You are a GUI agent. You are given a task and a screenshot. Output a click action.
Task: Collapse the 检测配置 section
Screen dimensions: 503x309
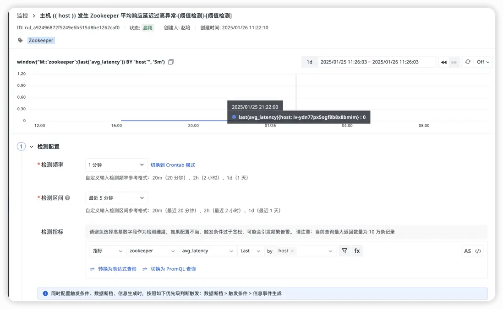point(31,146)
